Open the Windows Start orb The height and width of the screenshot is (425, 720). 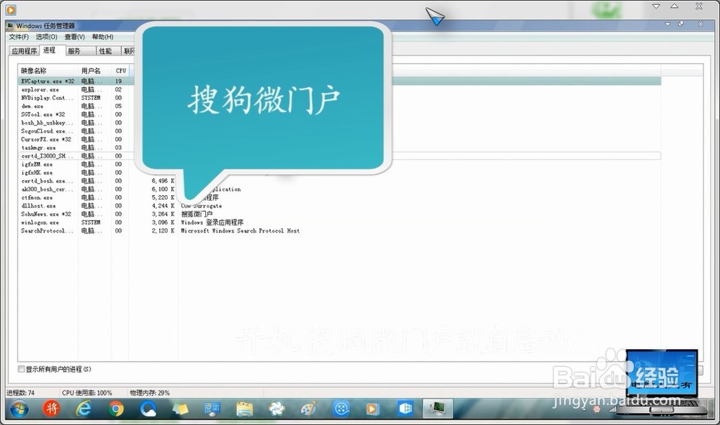tap(19, 408)
